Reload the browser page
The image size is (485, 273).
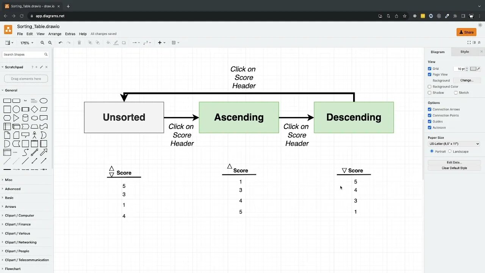click(22, 16)
